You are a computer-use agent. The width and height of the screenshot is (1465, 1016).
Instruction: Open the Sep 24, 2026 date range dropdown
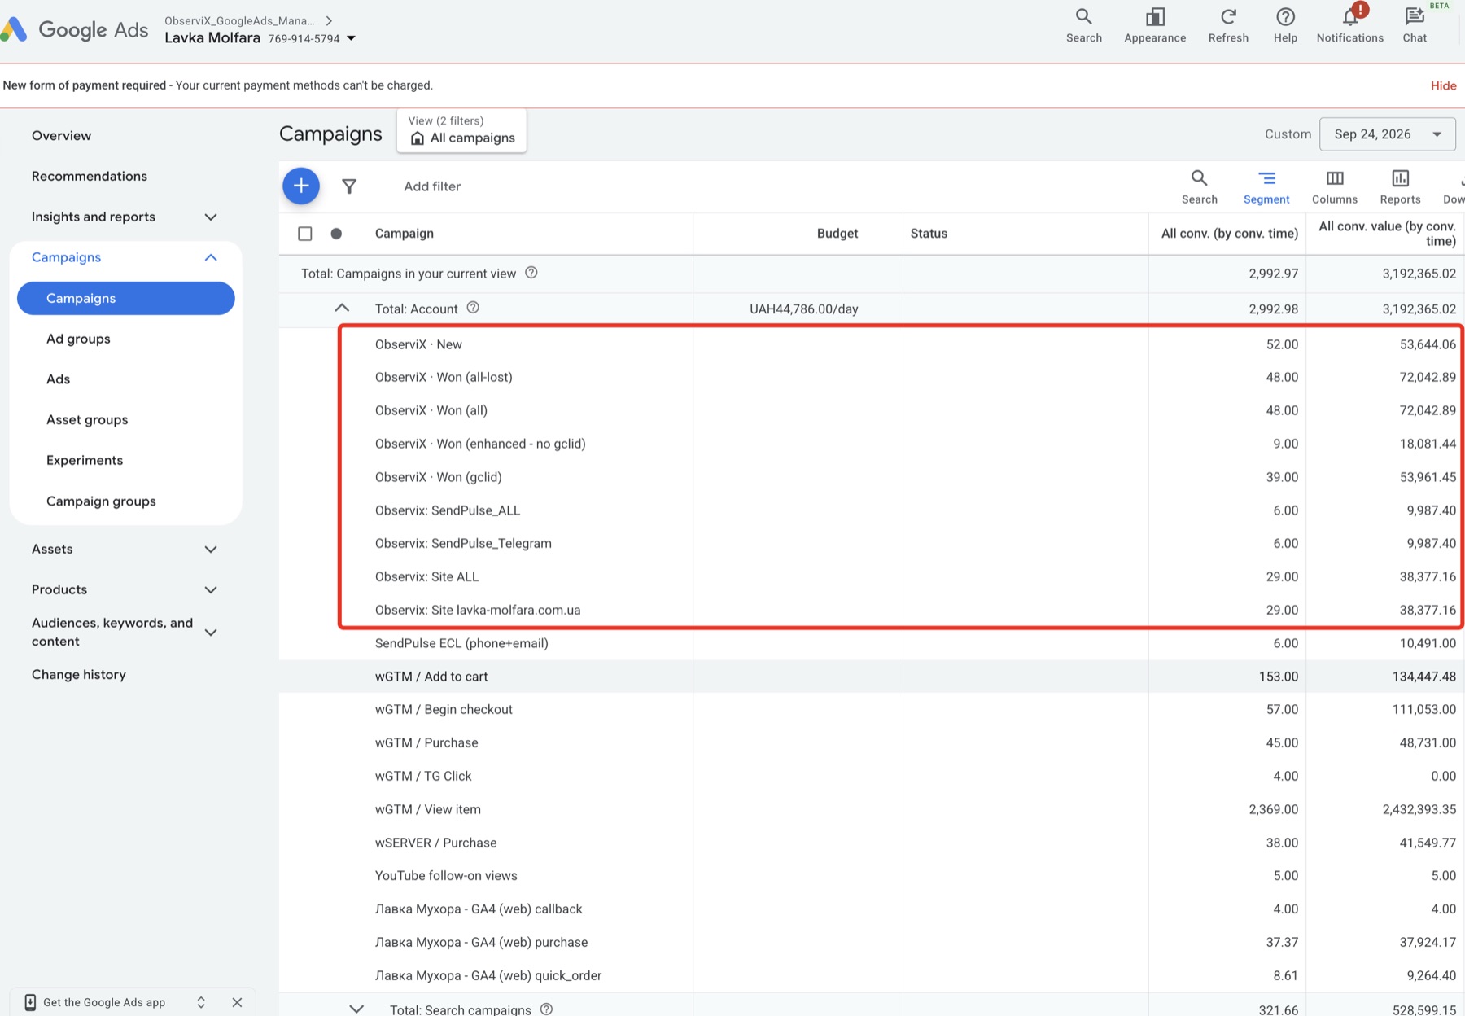(x=1387, y=134)
